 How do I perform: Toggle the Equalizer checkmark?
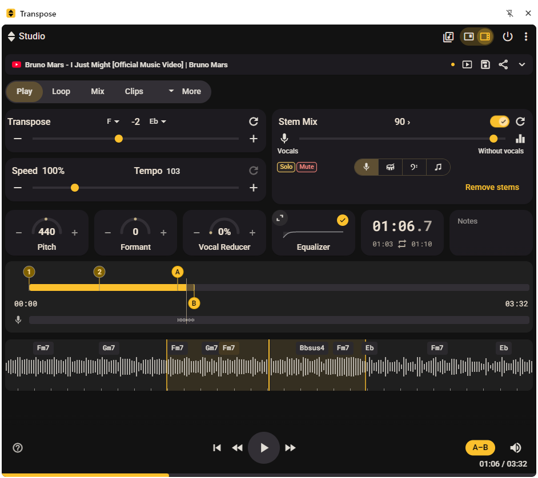coord(343,220)
